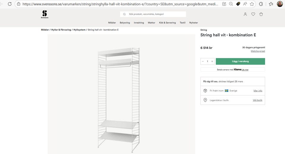Open Mer info shipping link

(258, 91)
